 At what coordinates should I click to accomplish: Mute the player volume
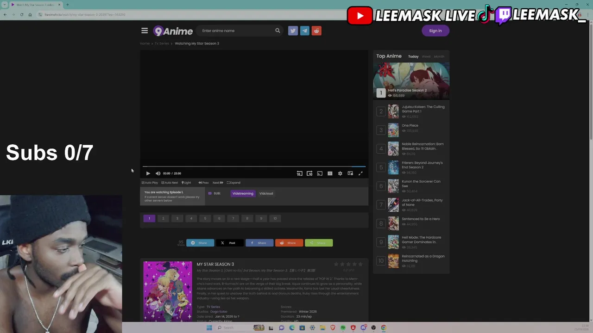click(x=158, y=173)
